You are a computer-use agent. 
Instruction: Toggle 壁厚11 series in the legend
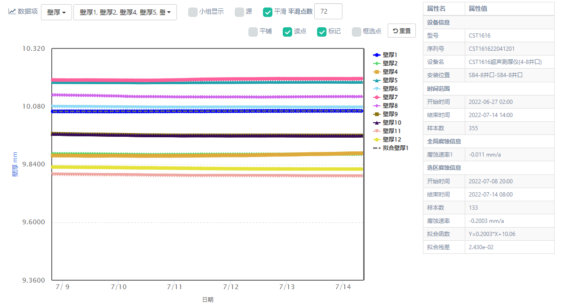coord(387,131)
